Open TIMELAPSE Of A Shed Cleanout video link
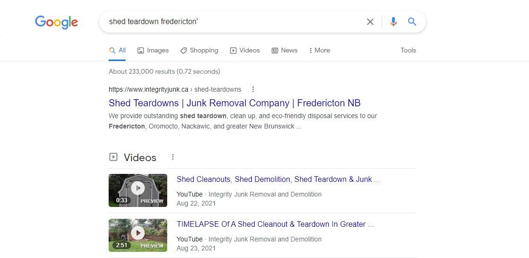529x258 pixels. click(275, 224)
